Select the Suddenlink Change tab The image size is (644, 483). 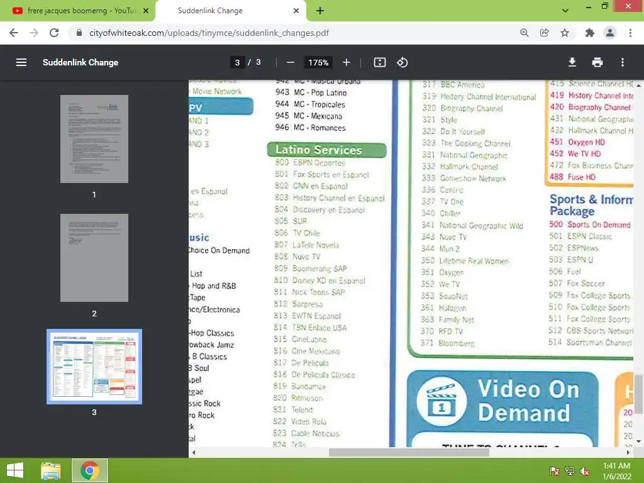pos(231,11)
